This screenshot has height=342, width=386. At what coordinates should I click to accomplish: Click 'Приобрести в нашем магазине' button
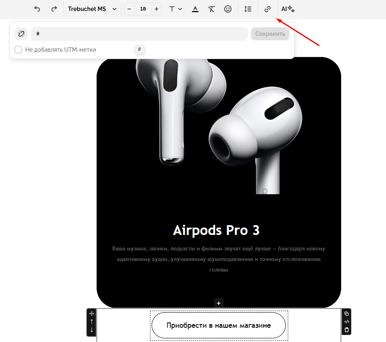point(218,325)
